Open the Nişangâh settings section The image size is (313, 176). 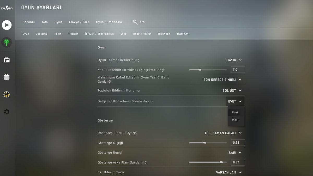pyautogui.click(x=164, y=34)
